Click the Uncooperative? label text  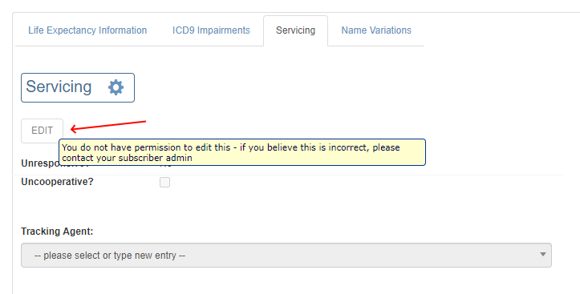(x=57, y=182)
